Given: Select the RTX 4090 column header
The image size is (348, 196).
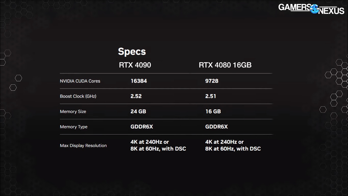Looking at the screenshot, I should click(135, 65).
